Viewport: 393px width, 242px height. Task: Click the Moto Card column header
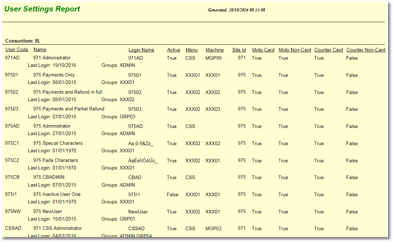[263, 50]
